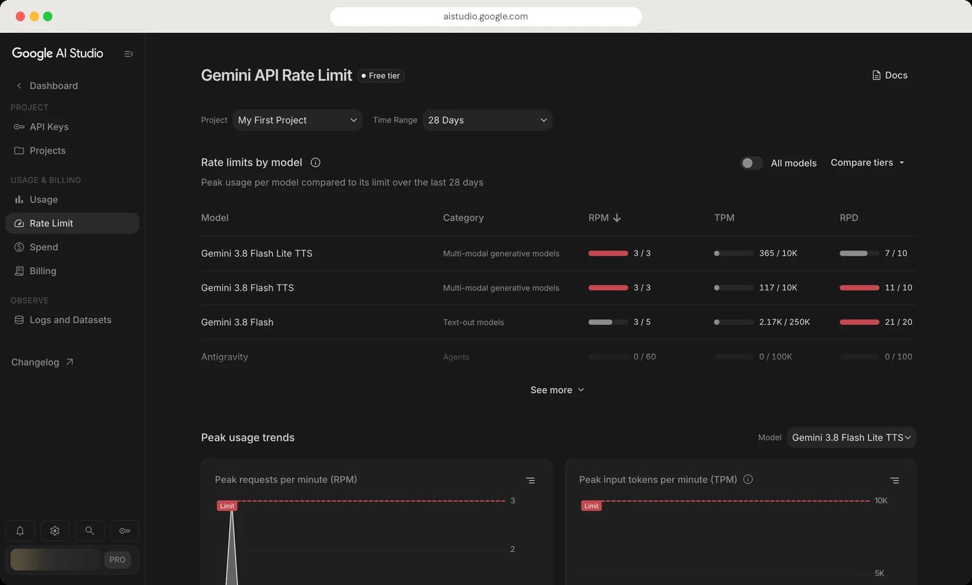Click the TPM column header

point(724,217)
